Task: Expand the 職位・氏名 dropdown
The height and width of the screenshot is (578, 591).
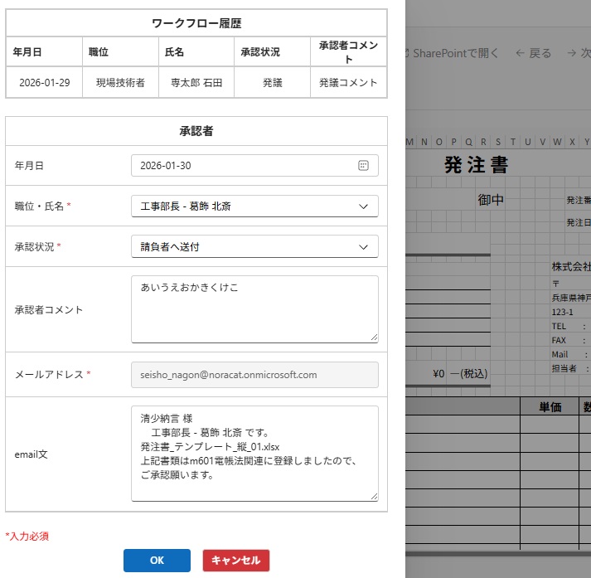Action: pos(362,206)
